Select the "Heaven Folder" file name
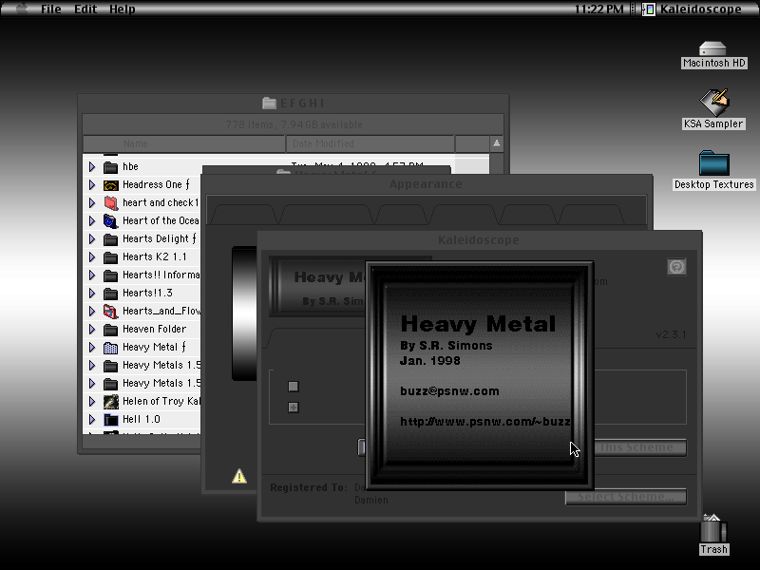Image resolution: width=760 pixels, height=570 pixels. point(154,329)
